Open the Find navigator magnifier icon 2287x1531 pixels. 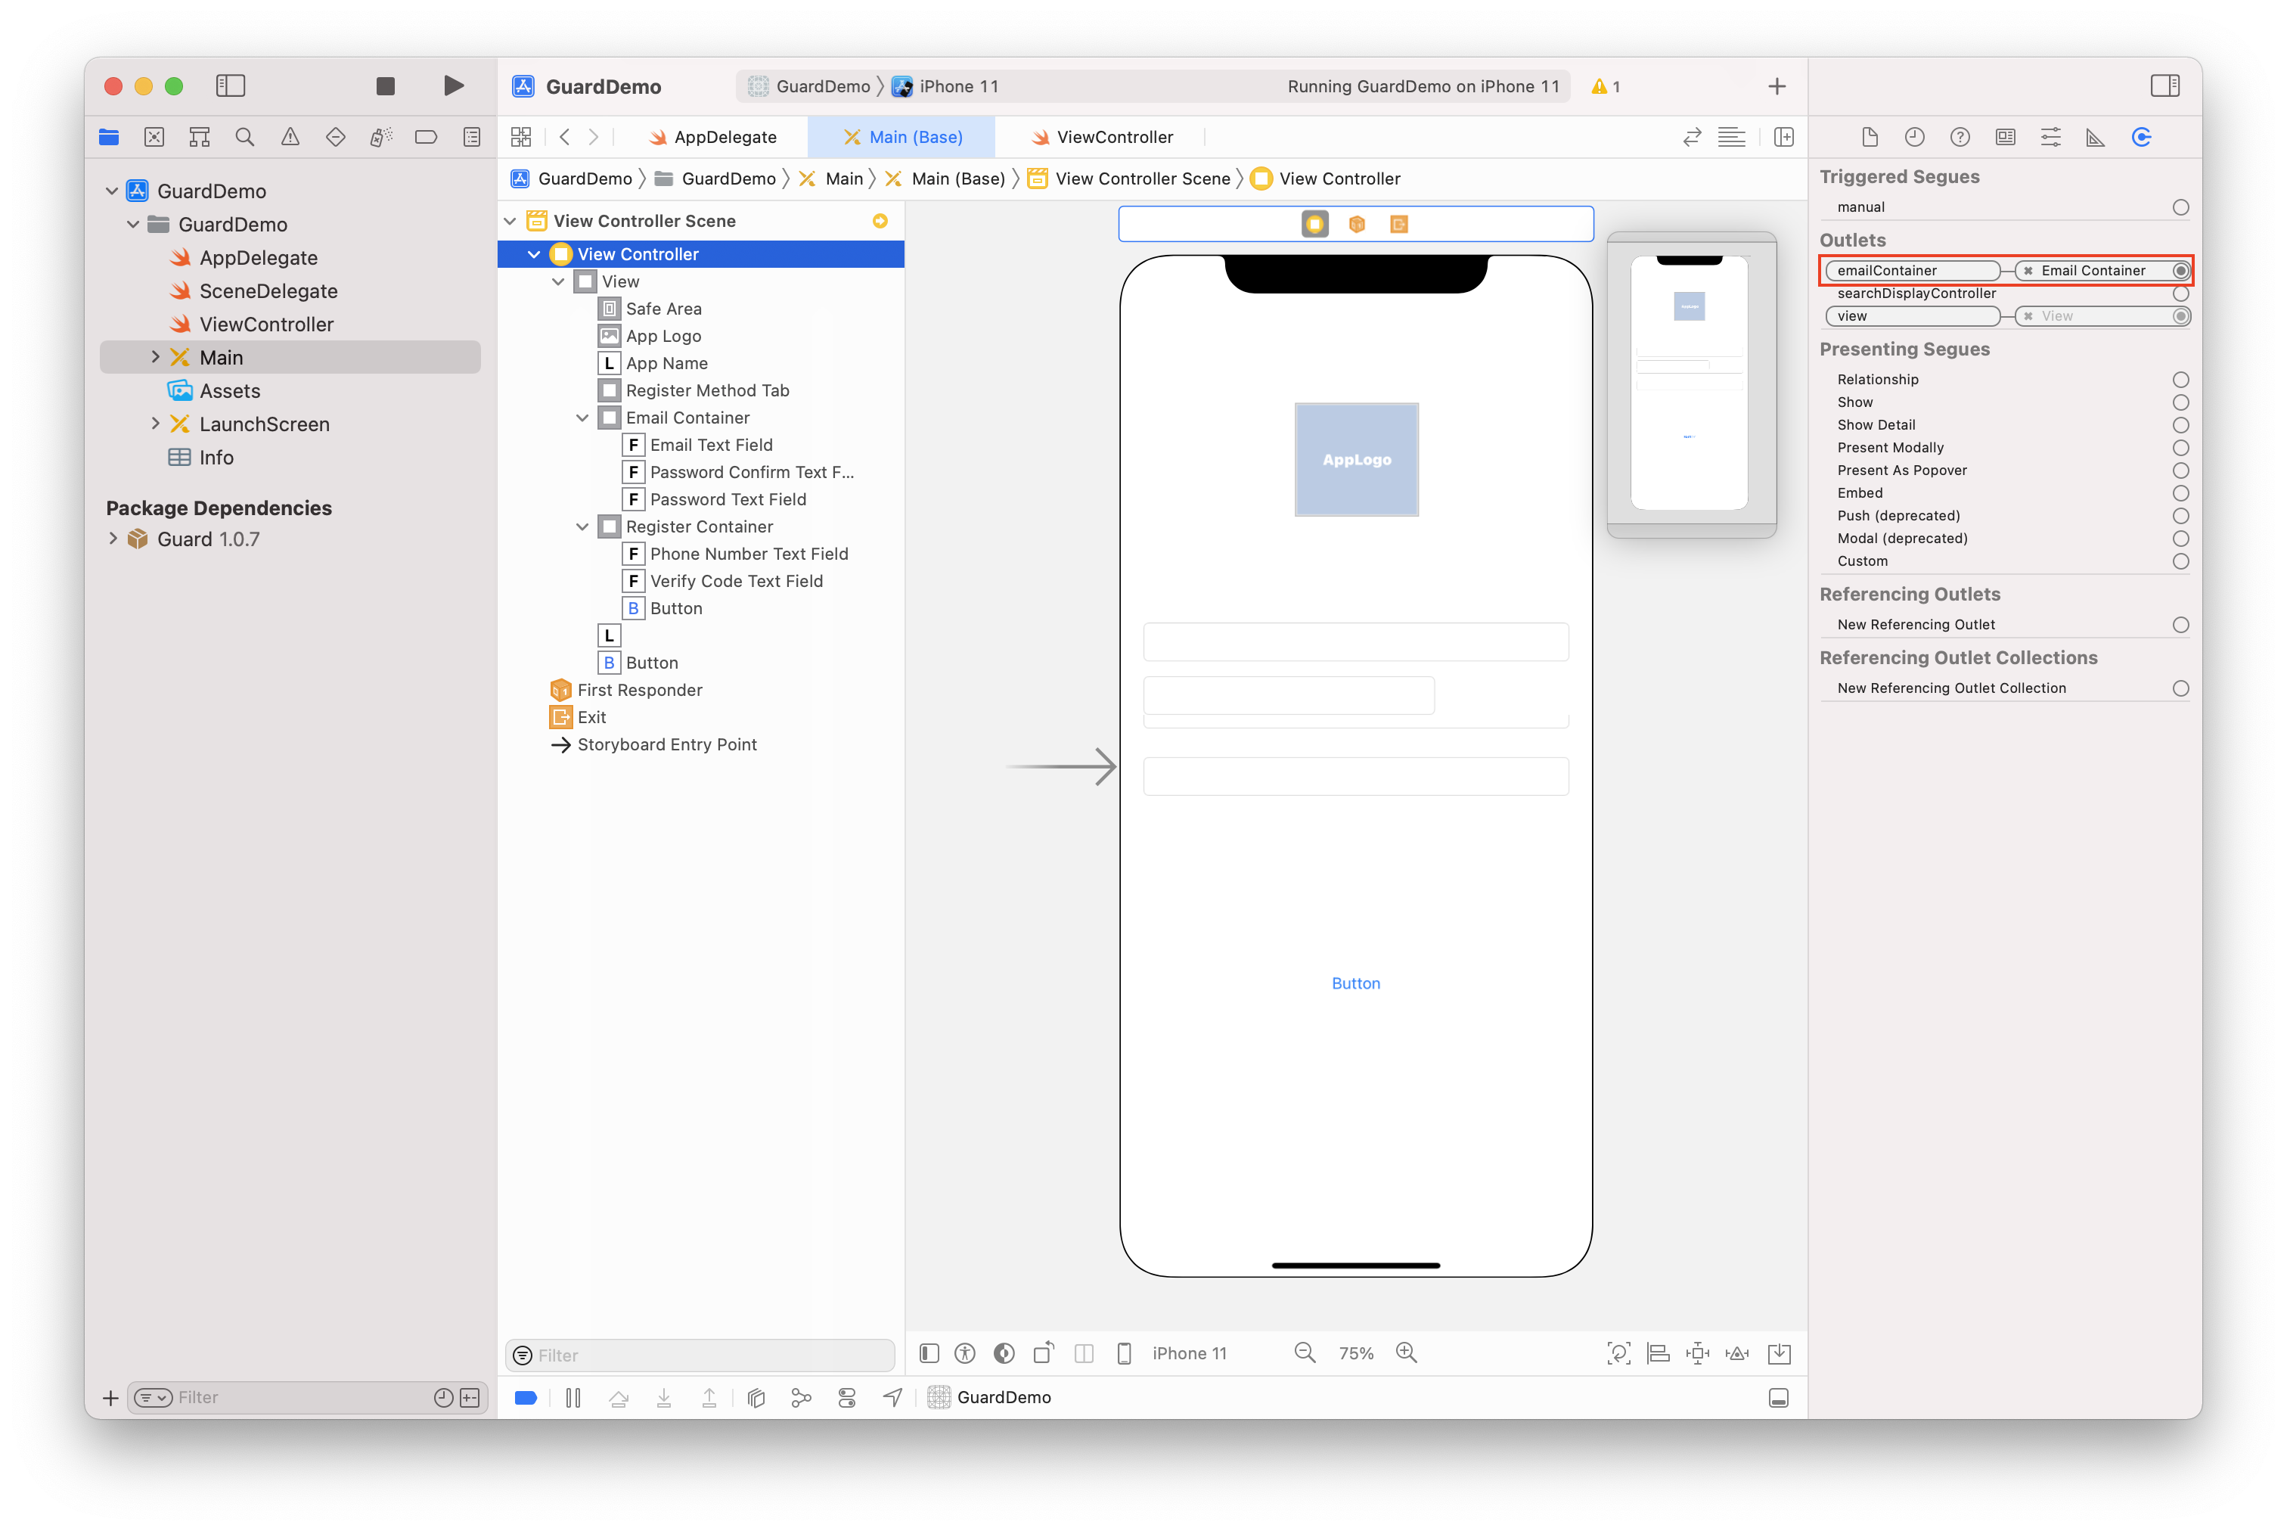[245, 138]
